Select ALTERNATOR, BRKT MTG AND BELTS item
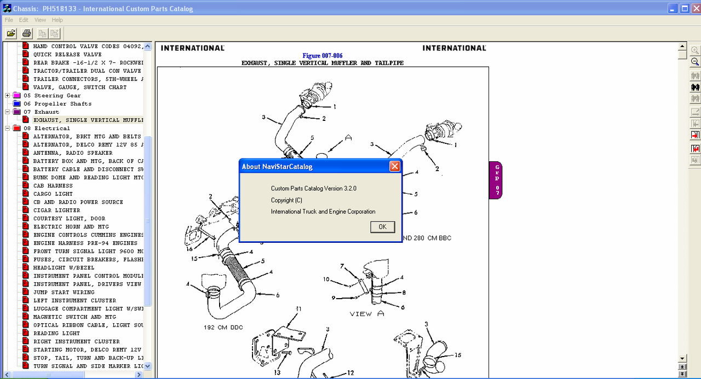 (87, 136)
